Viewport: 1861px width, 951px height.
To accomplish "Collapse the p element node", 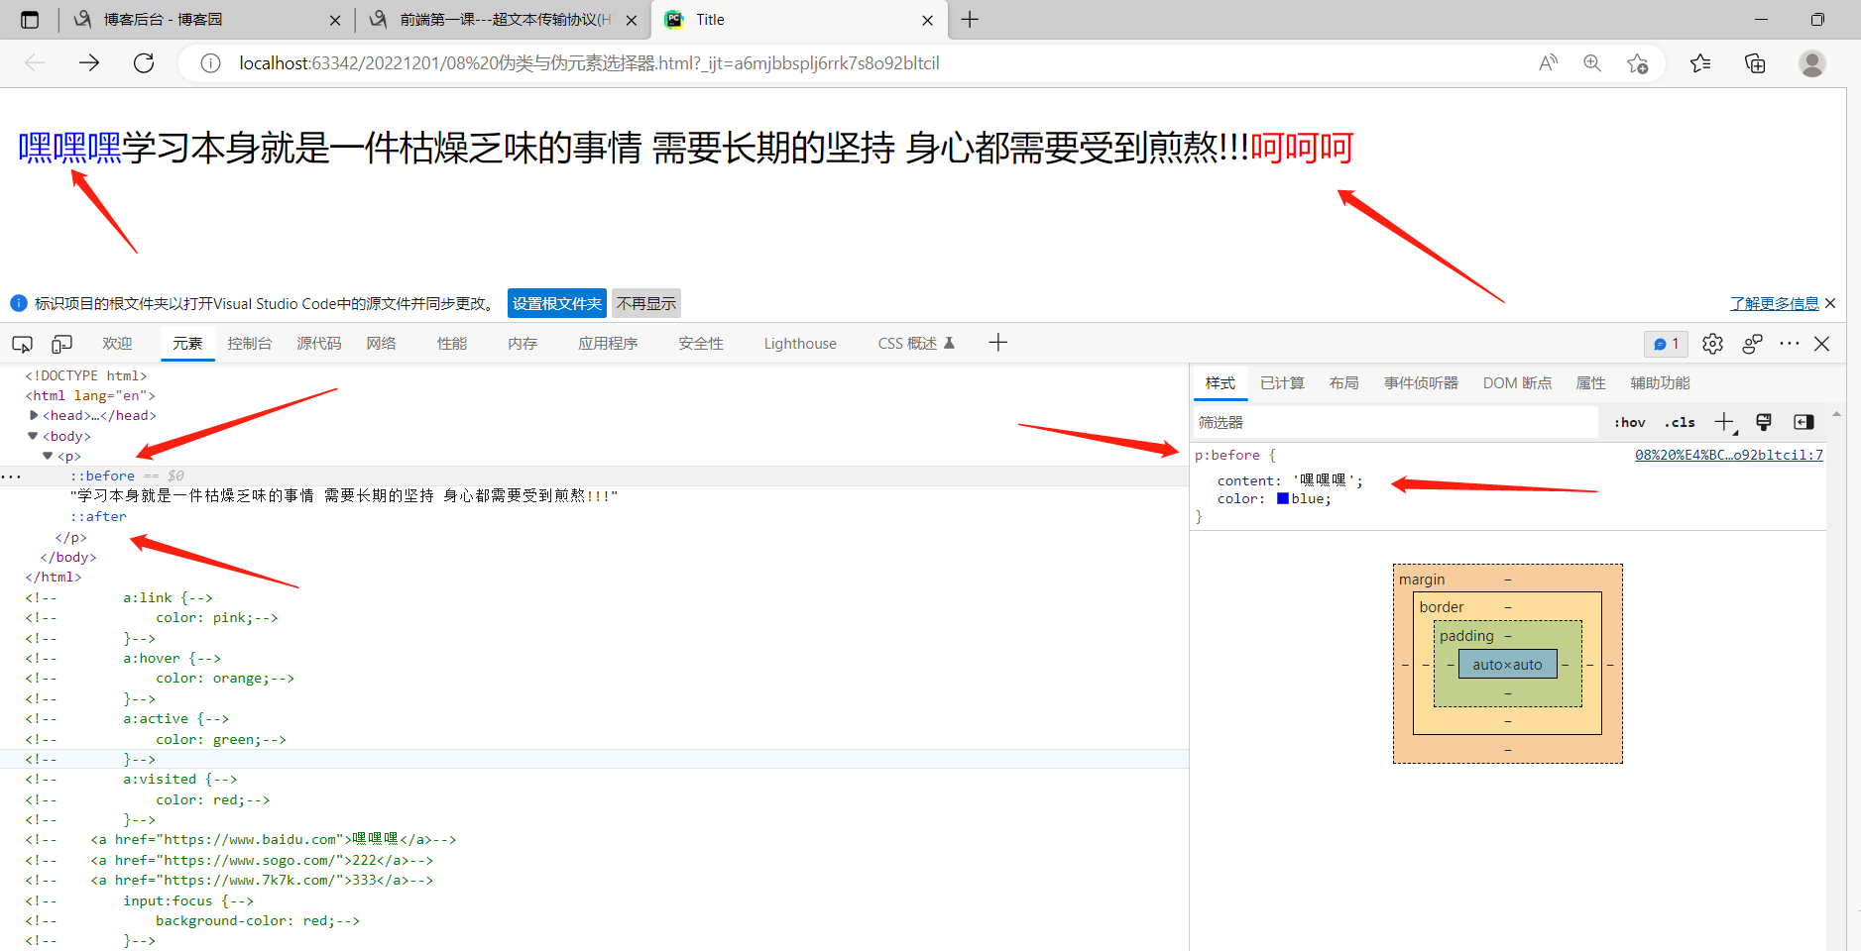I will pyautogui.click(x=48, y=456).
